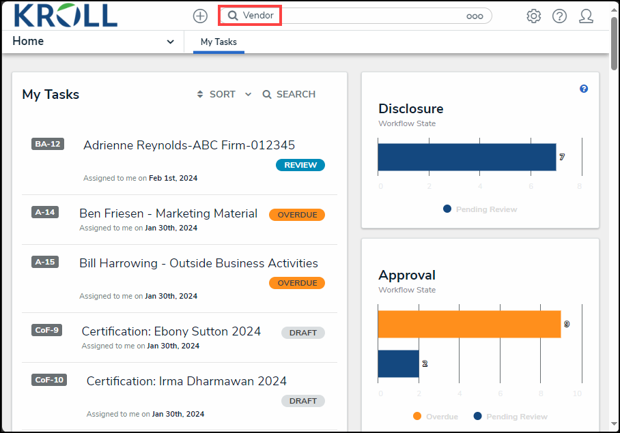
Task: Click the orange Overdue bar in Approval chart
Action: click(x=469, y=324)
